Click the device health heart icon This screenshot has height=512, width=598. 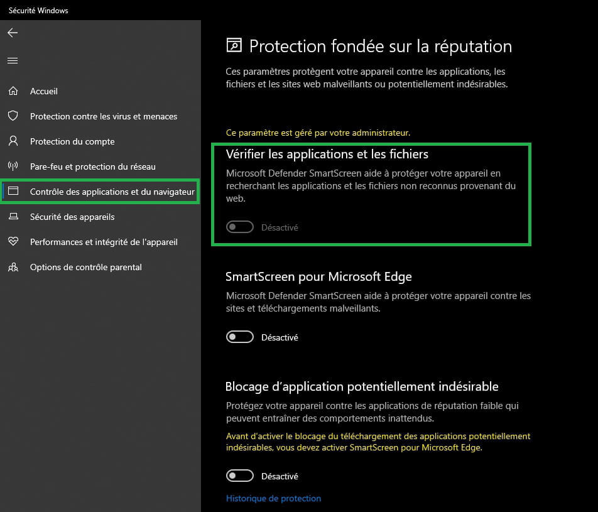pyautogui.click(x=13, y=241)
